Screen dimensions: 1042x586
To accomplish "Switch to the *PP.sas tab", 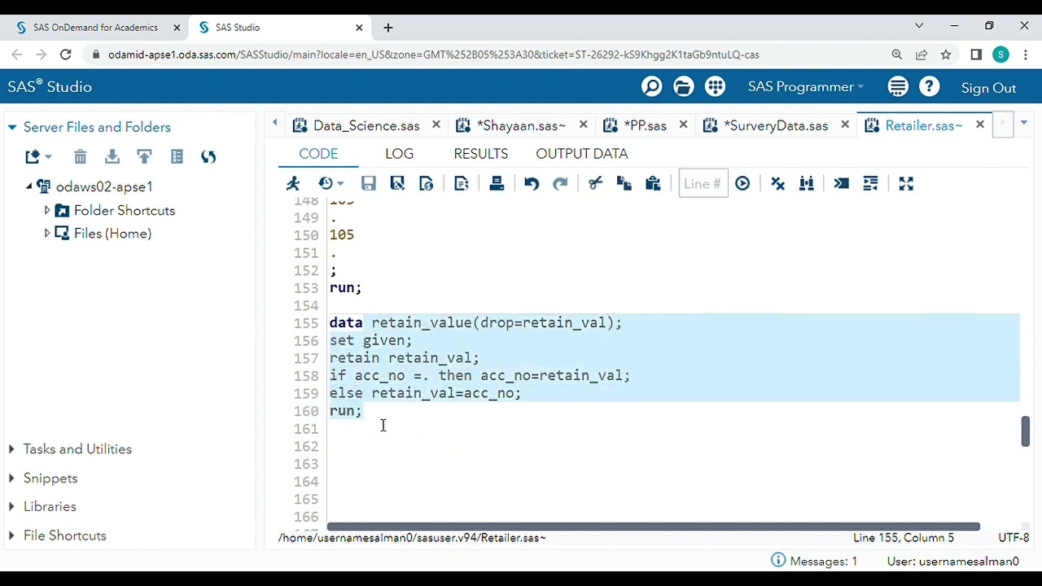I will click(645, 125).
